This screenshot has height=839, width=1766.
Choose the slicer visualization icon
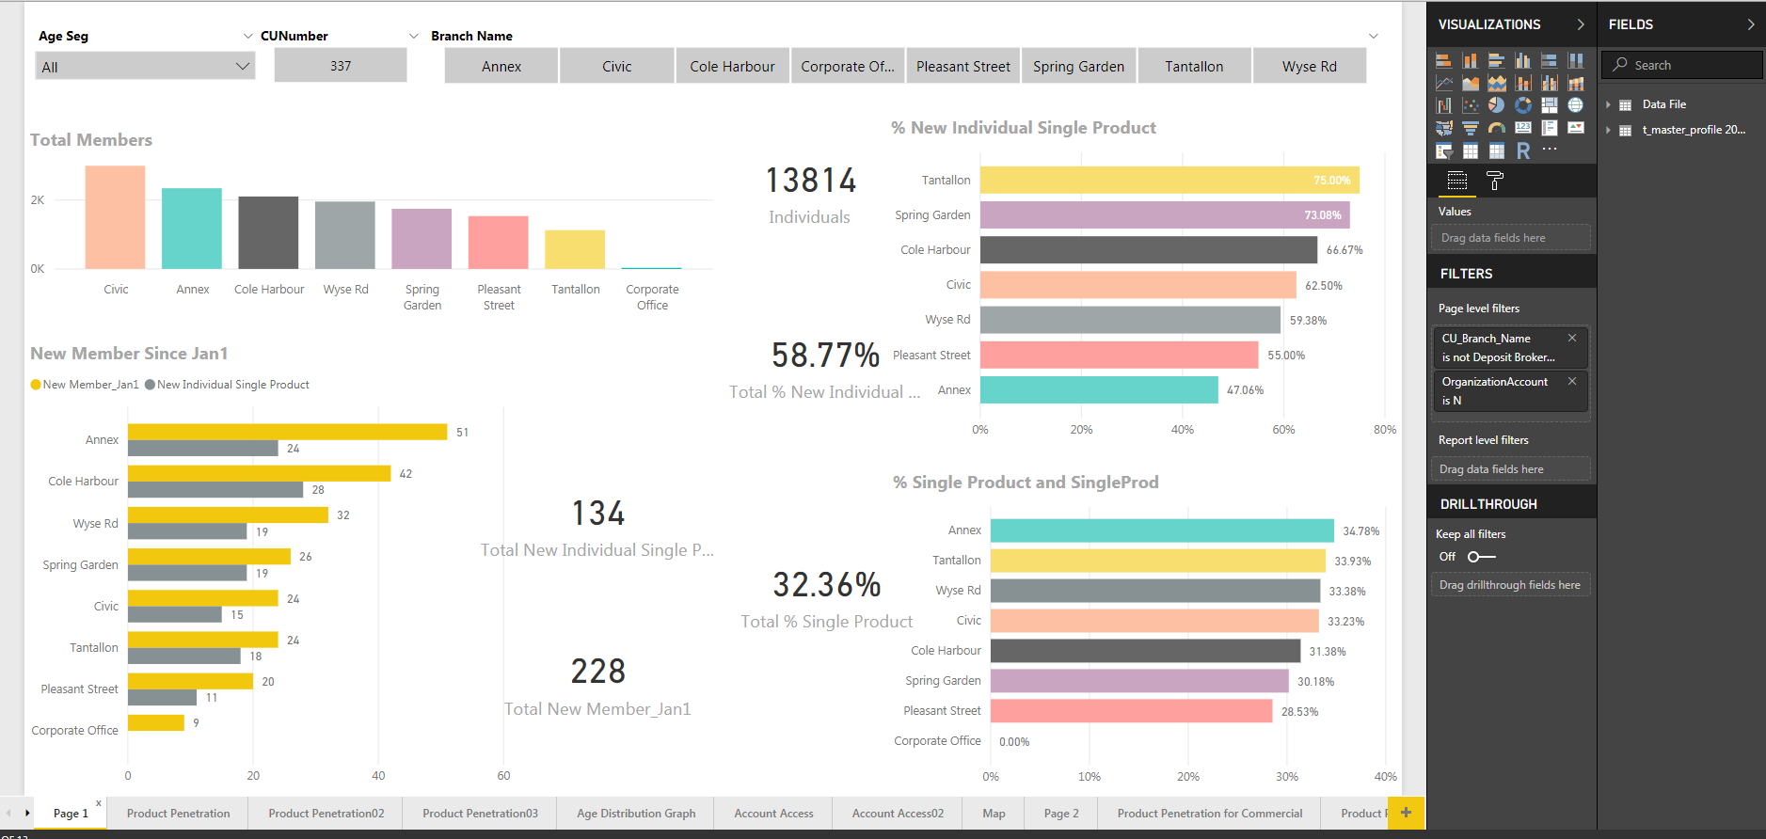tap(1443, 151)
